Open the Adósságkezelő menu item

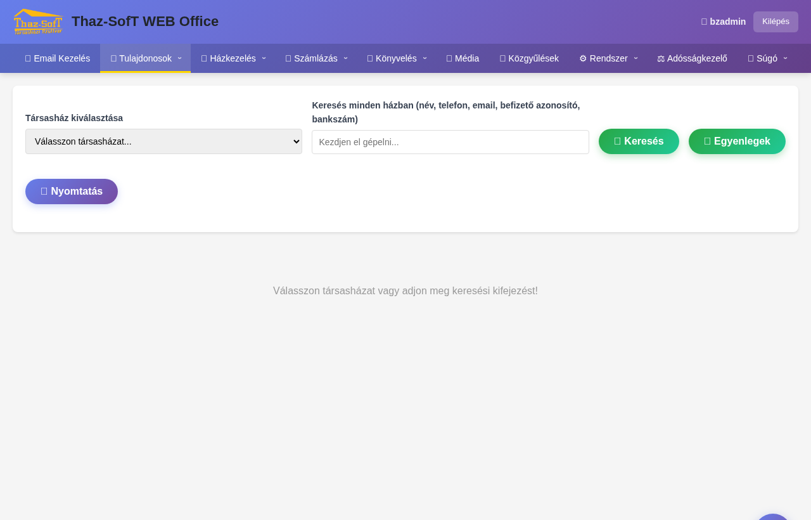pyautogui.click(x=692, y=58)
